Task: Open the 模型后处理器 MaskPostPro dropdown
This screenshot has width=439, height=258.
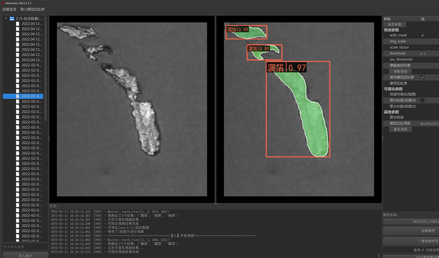Action: click(429, 124)
